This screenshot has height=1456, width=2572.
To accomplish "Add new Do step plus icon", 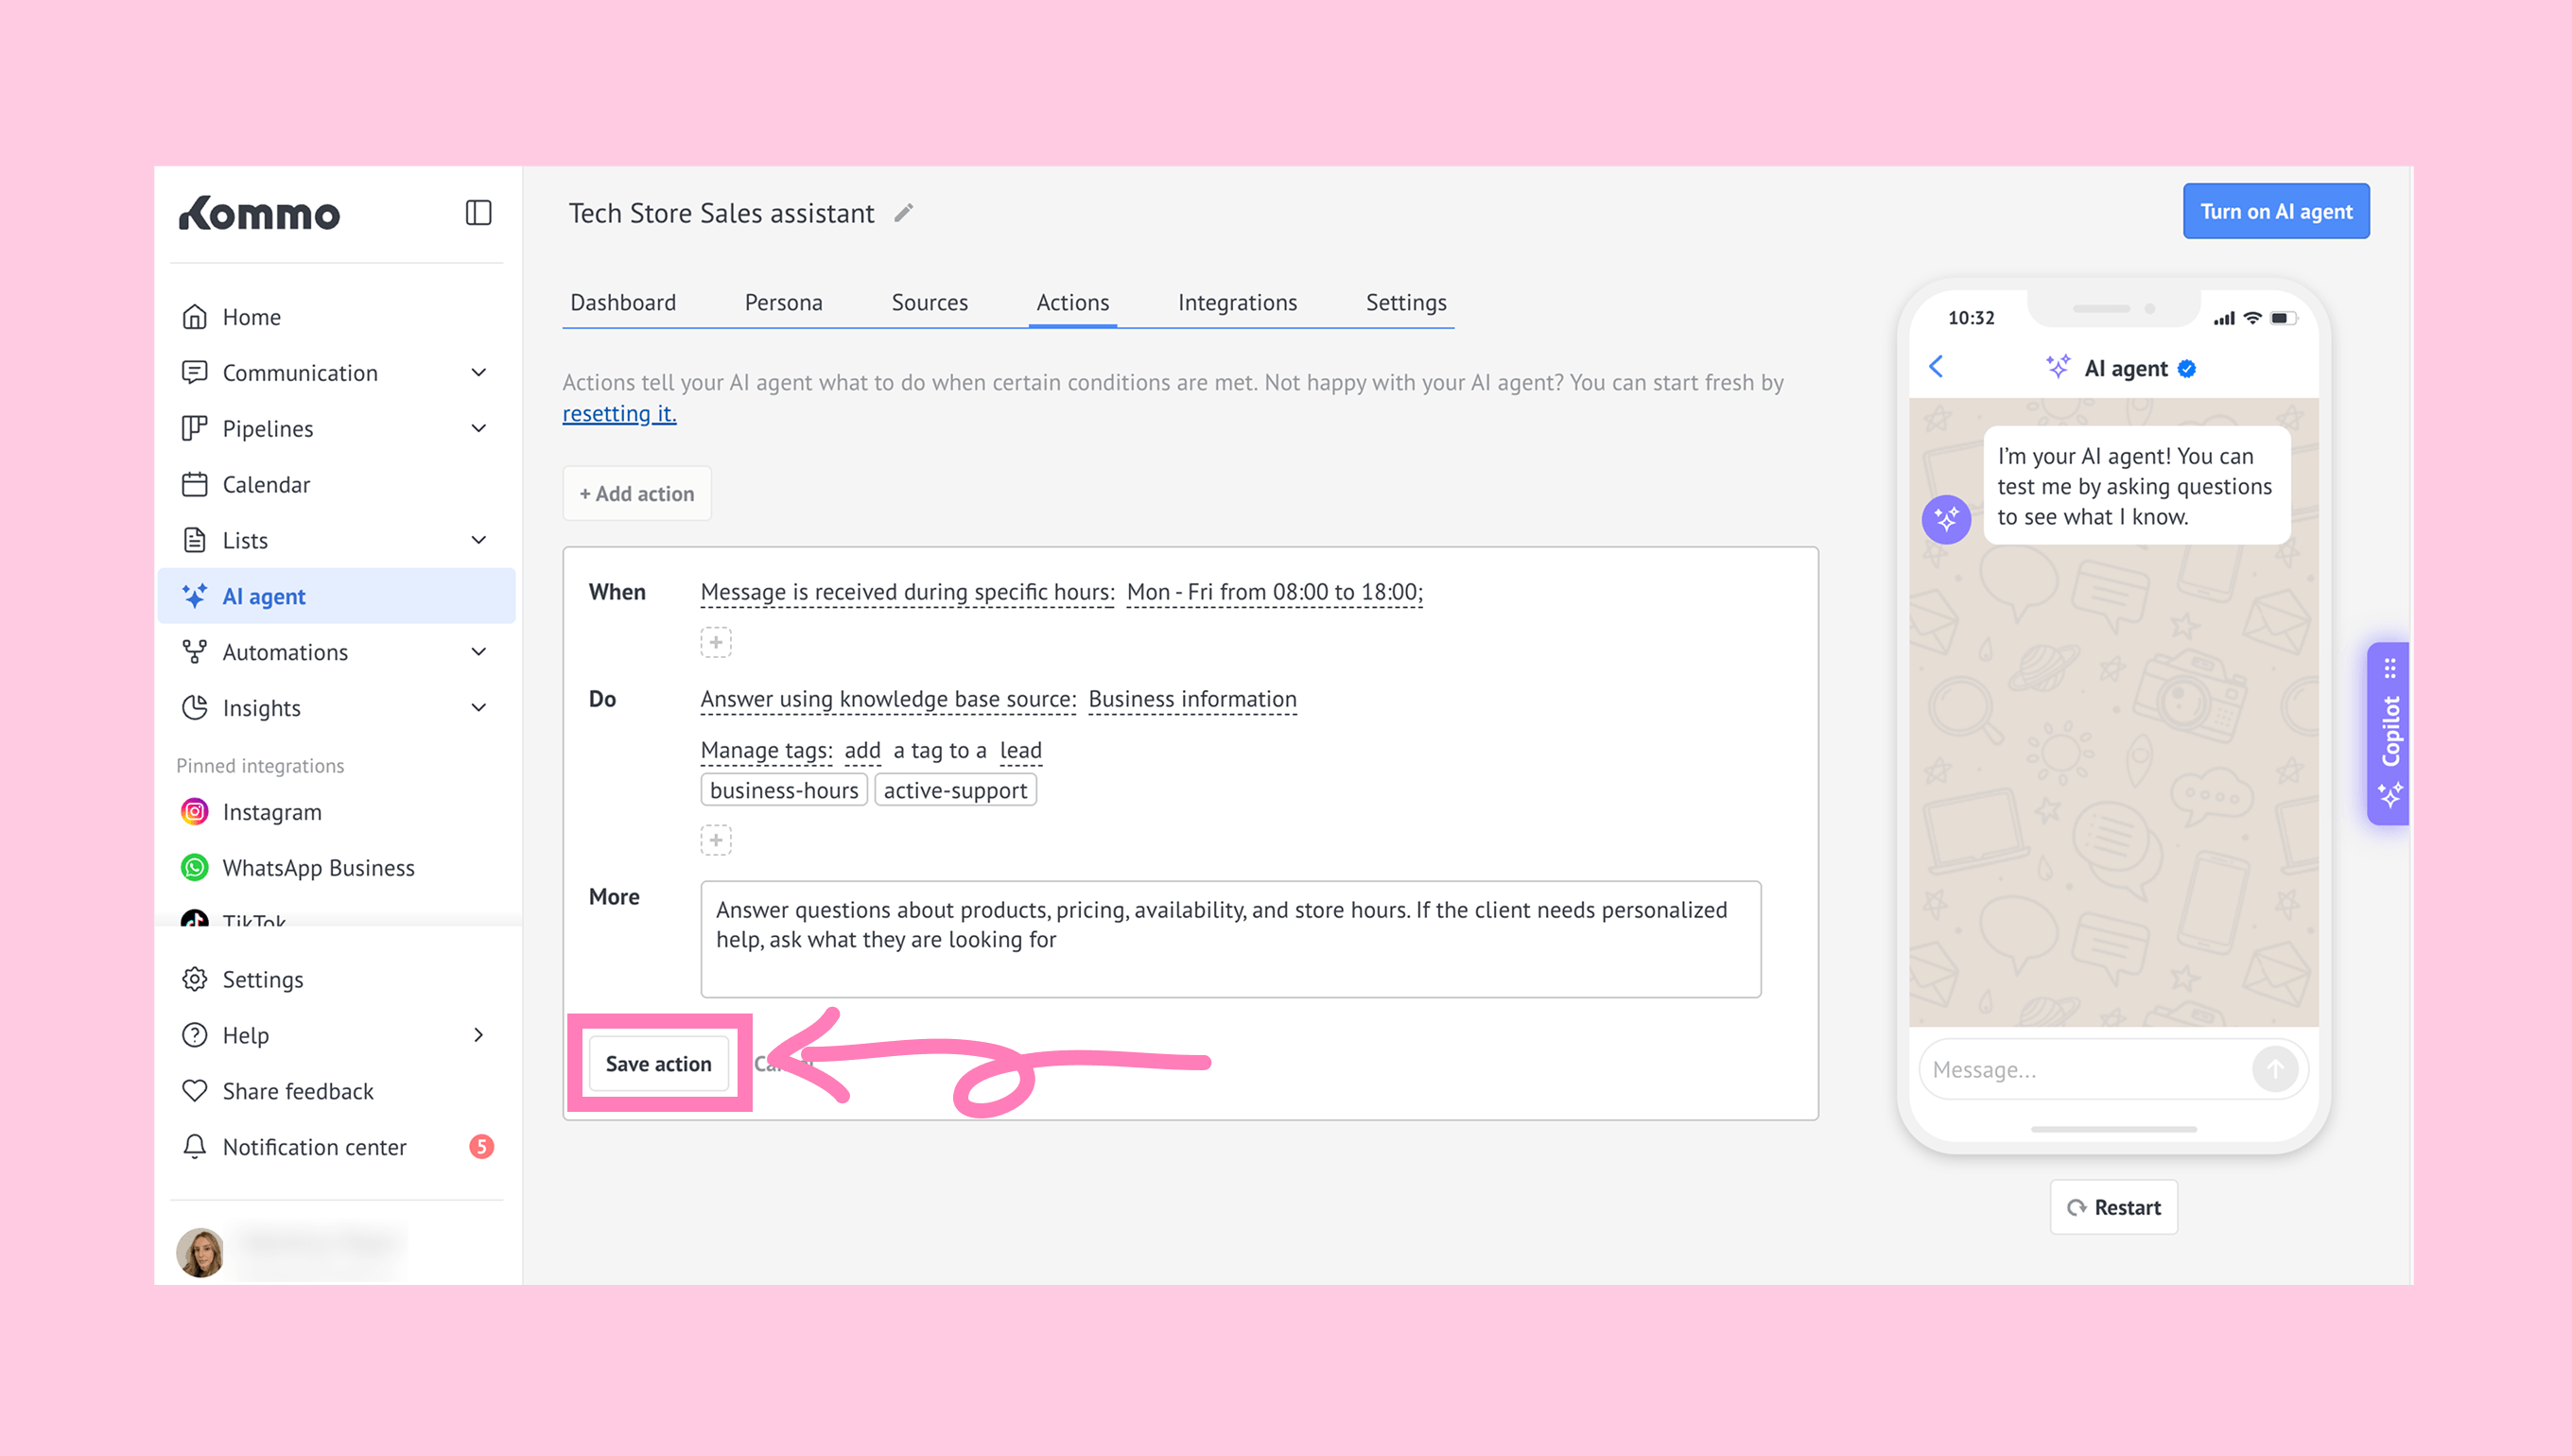I will [x=715, y=840].
